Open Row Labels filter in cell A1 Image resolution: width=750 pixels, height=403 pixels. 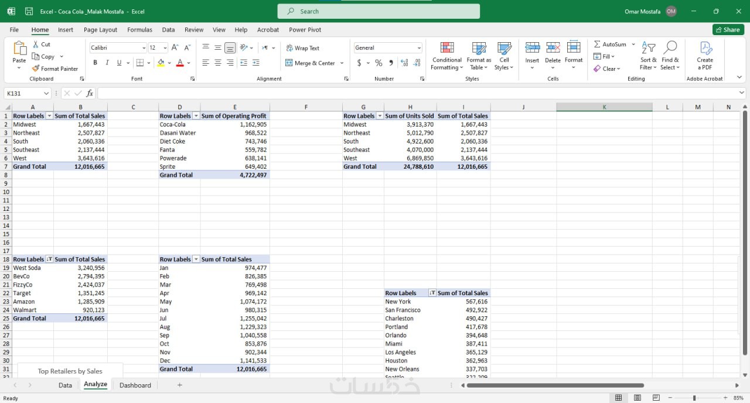coord(49,116)
